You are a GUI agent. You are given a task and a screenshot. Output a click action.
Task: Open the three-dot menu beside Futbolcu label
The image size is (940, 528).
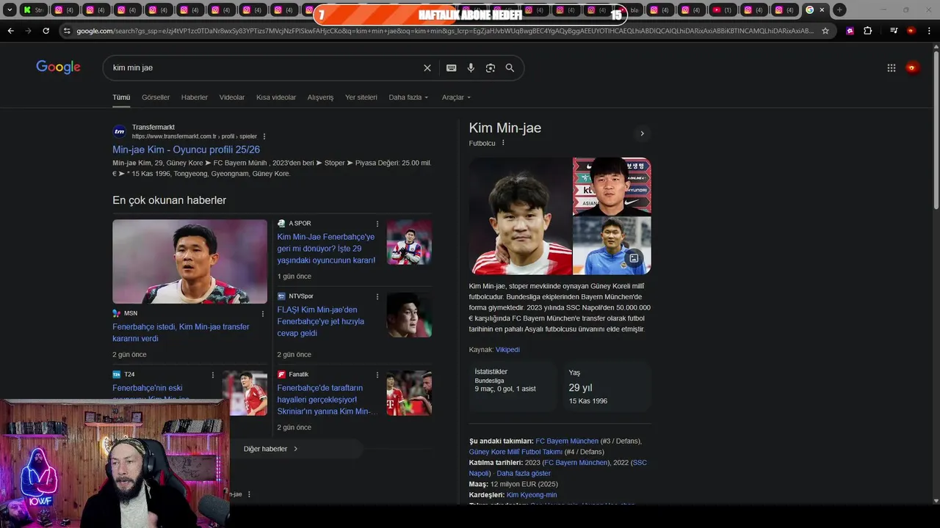(x=503, y=143)
